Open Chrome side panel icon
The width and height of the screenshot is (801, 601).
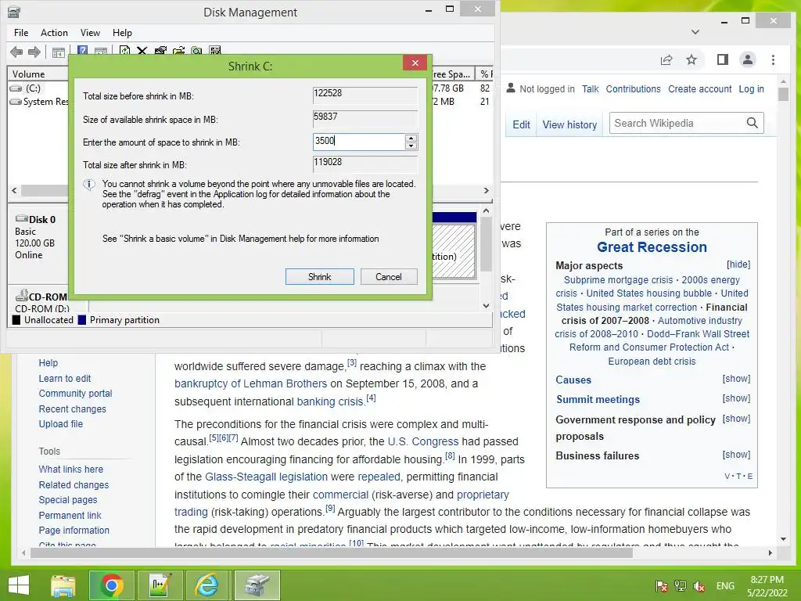722,59
